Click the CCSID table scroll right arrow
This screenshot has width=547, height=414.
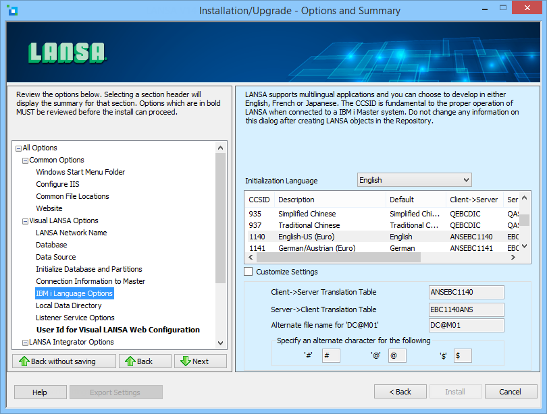pyautogui.click(x=513, y=258)
